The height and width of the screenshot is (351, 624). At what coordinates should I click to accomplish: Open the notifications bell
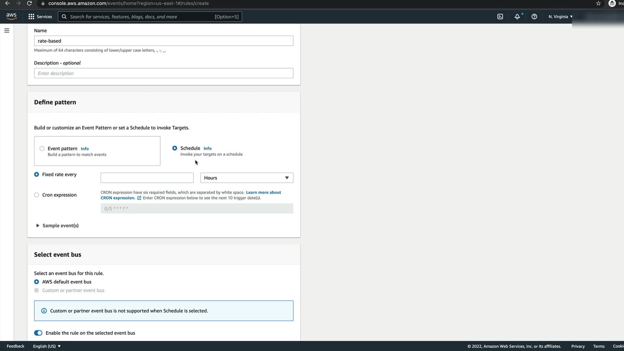click(517, 17)
